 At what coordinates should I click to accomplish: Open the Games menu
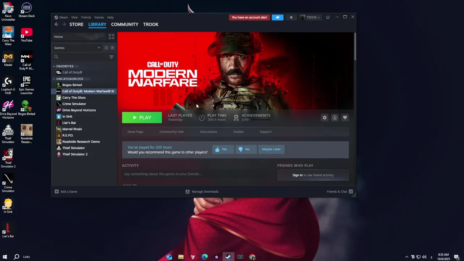click(x=99, y=17)
